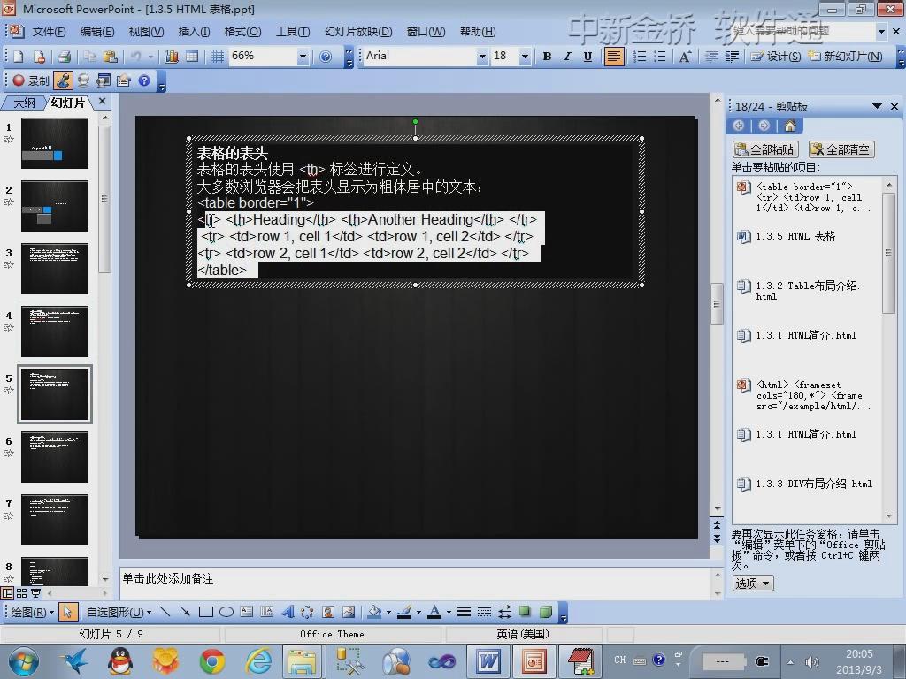The width and height of the screenshot is (906, 679).
Task: Switch to normal view mode
Action: click(7, 593)
